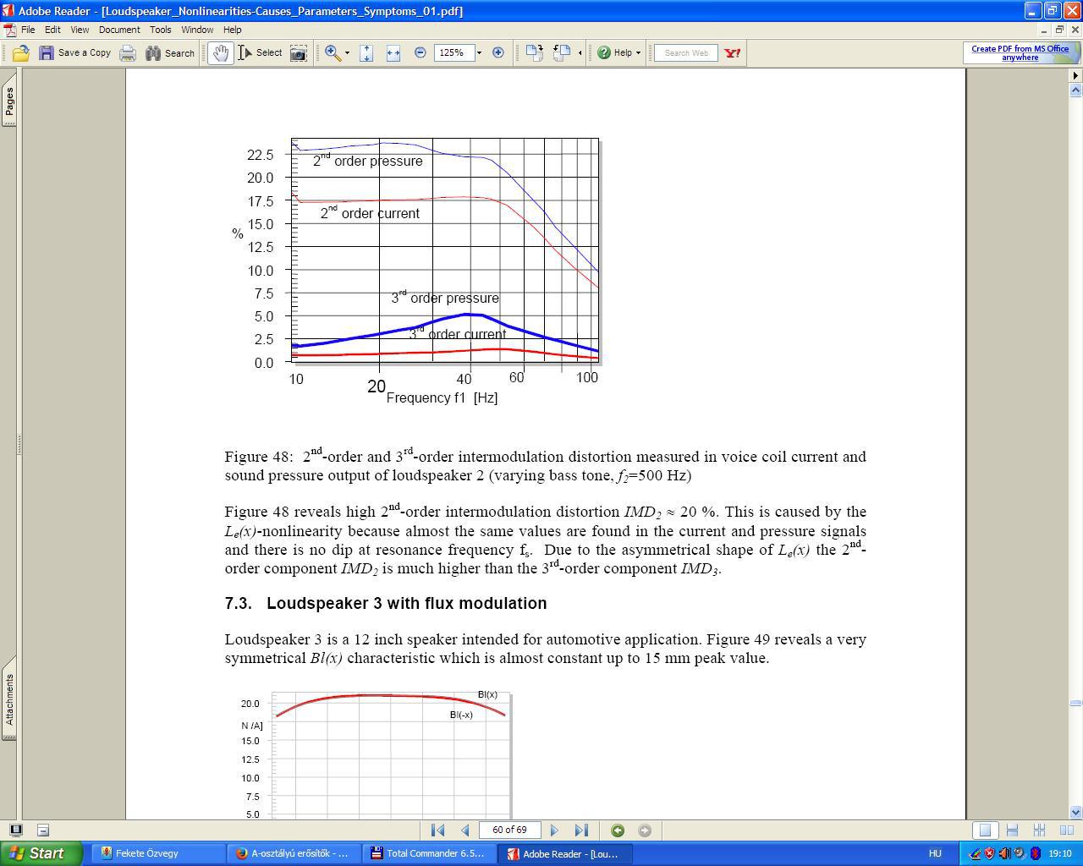Screen dimensions: 1083x866
Task: Click the page number field 60 of 69
Action: 509,830
